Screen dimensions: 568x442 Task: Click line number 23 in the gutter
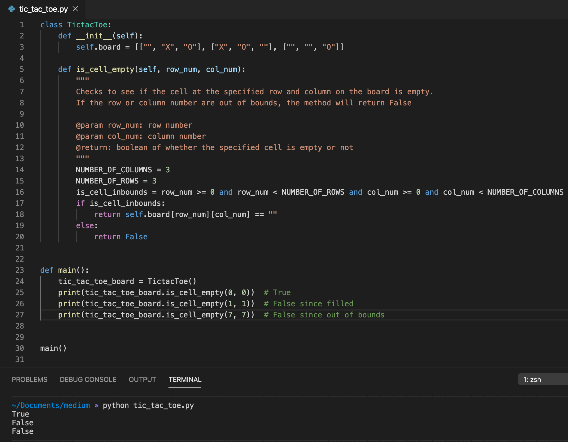pos(20,270)
